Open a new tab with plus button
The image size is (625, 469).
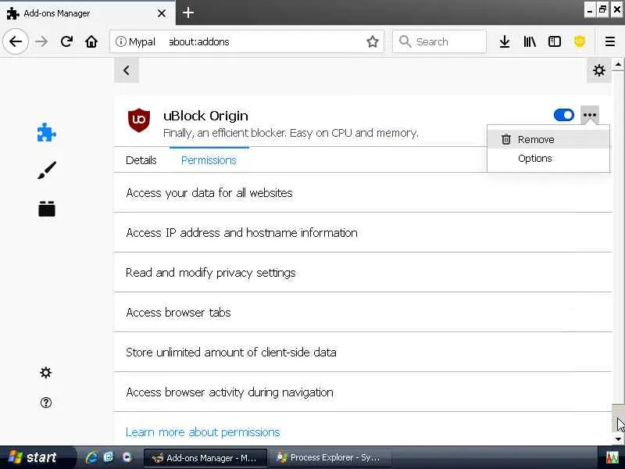click(x=188, y=13)
